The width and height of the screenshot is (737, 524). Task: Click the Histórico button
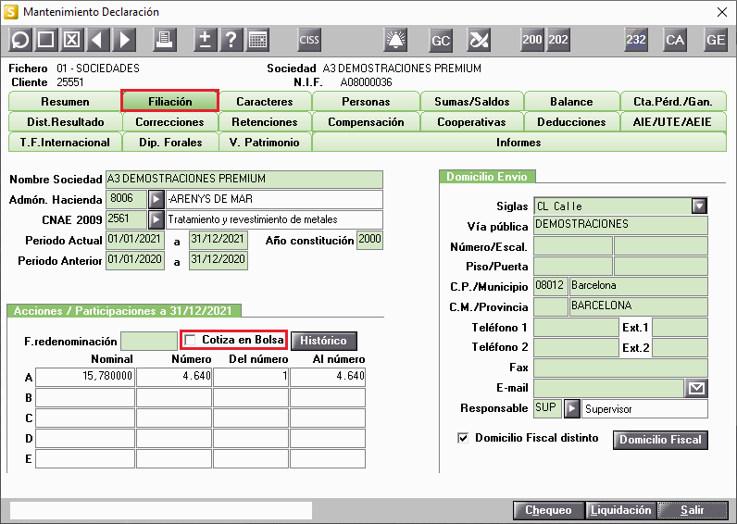323,341
